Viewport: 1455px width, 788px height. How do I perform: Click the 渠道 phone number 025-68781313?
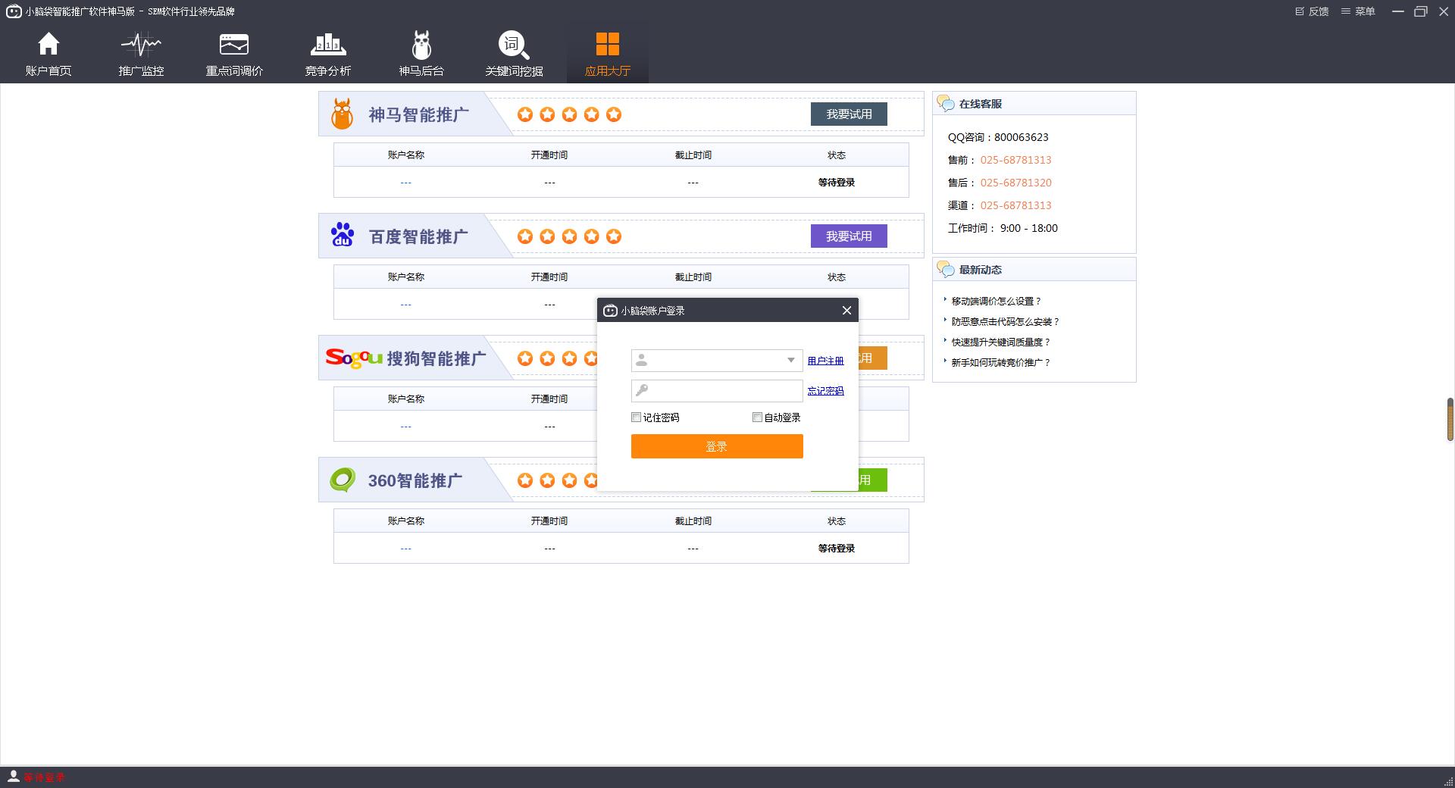click(x=1015, y=205)
